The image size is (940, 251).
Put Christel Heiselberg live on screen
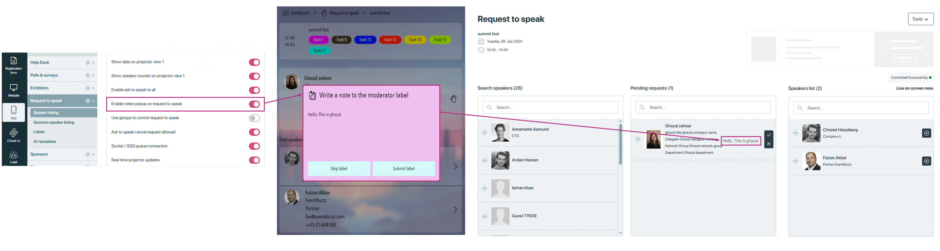coord(926,133)
